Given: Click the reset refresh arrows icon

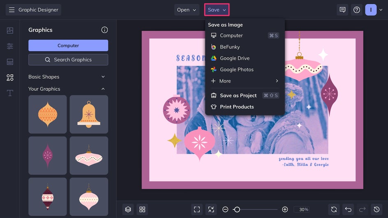Looking at the screenshot, I should (x=334, y=209).
